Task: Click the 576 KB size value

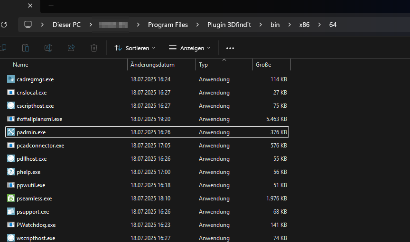Action: (x=279, y=146)
